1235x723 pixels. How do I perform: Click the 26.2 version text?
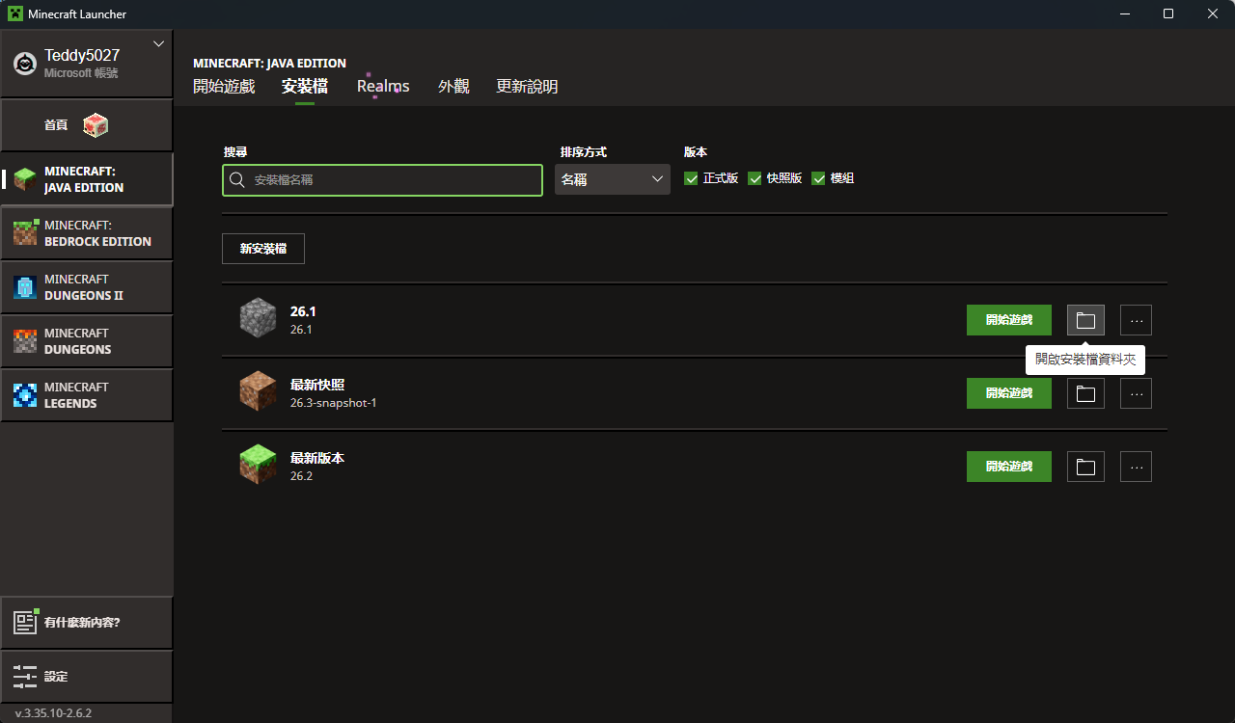301,476
